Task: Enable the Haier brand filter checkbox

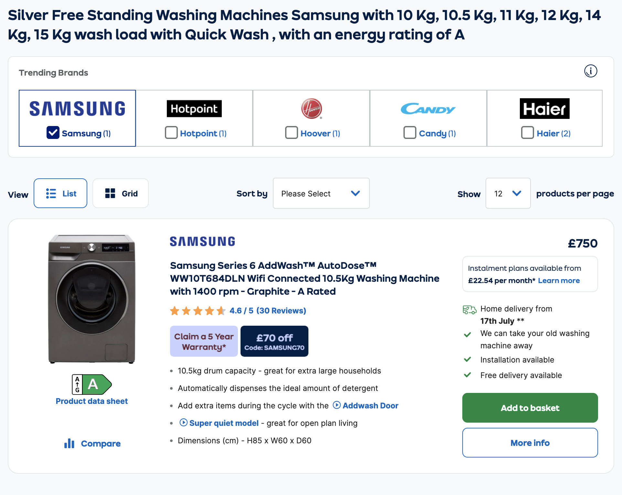Action: pyautogui.click(x=527, y=133)
